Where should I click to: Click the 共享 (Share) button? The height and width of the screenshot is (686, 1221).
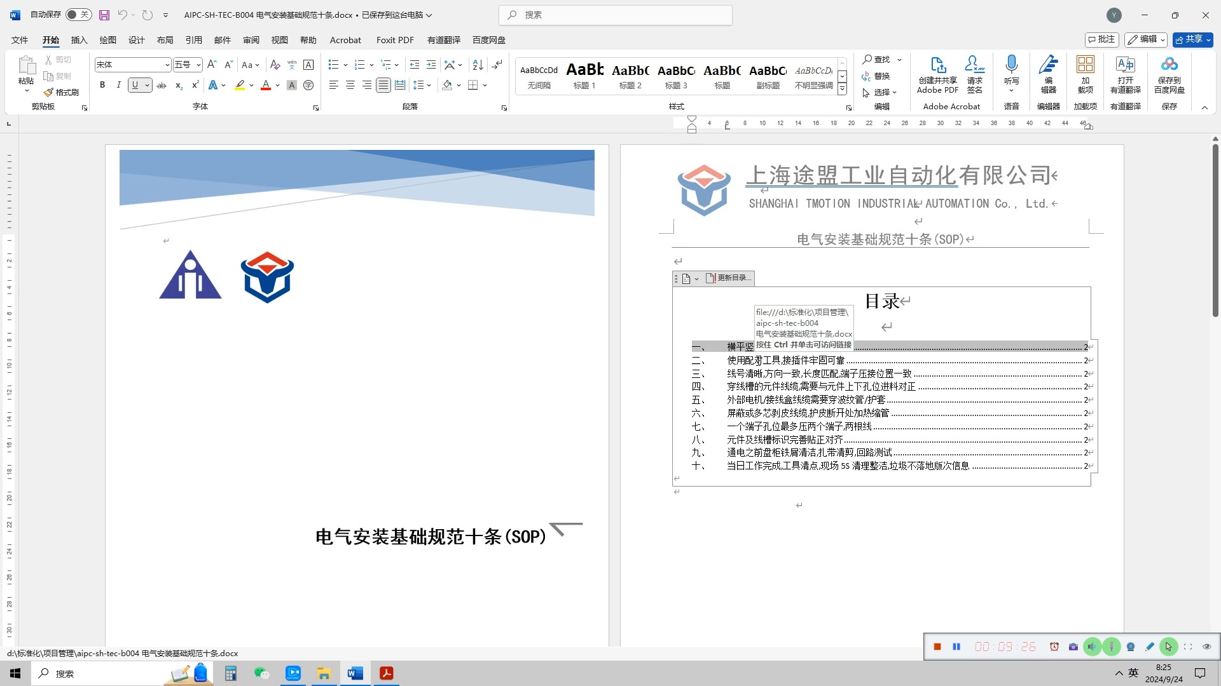point(1189,39)
